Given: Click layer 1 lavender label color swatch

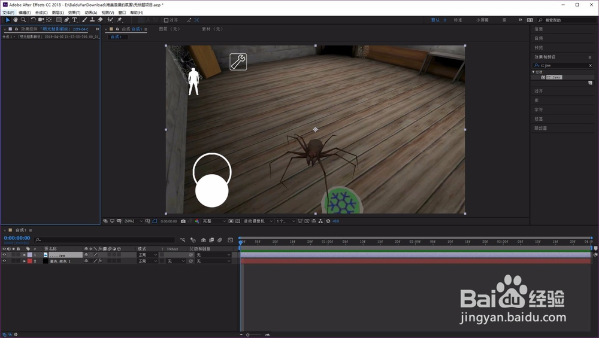Looking at the screenshot, I should coord(30,255).
